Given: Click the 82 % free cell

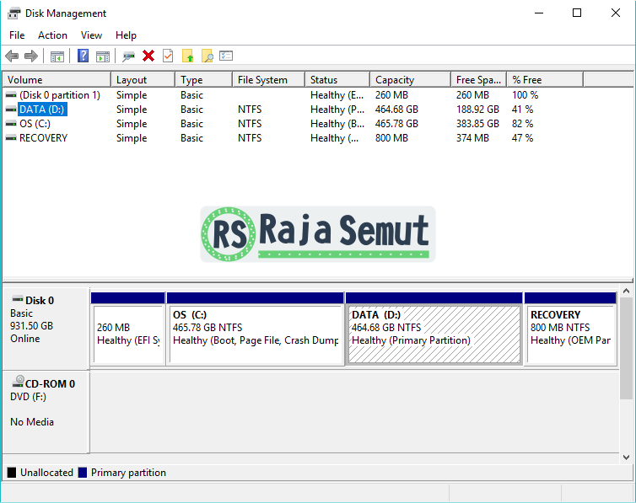Looking at the screenshot, I should [522, 124].
